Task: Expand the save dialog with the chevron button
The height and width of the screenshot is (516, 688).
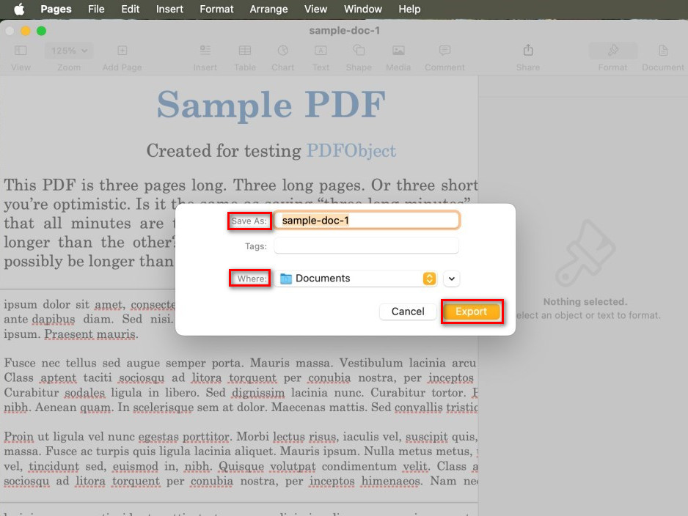Action: pyautogui.click(x=451, y=279)
